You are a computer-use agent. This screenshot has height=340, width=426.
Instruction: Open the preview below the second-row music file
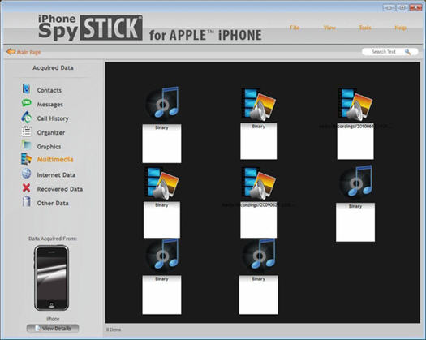click(355, 222)
